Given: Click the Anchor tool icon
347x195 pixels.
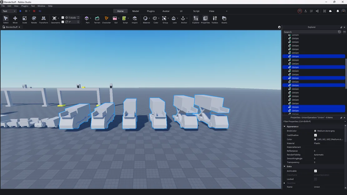Looking at the screenshot, I should [x=183, y=18].
